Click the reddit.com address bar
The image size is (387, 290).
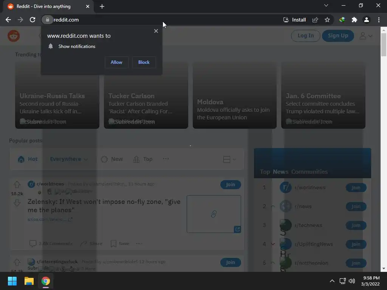point(163,20)
